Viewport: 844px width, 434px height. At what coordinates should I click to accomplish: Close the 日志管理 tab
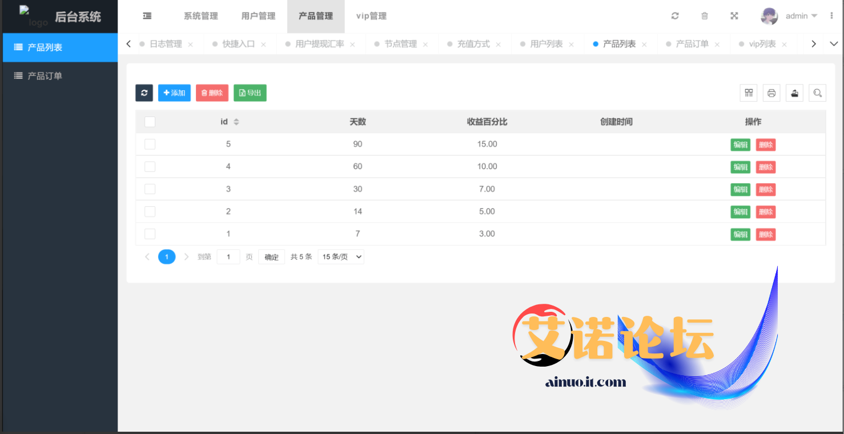tap(190, 45)
